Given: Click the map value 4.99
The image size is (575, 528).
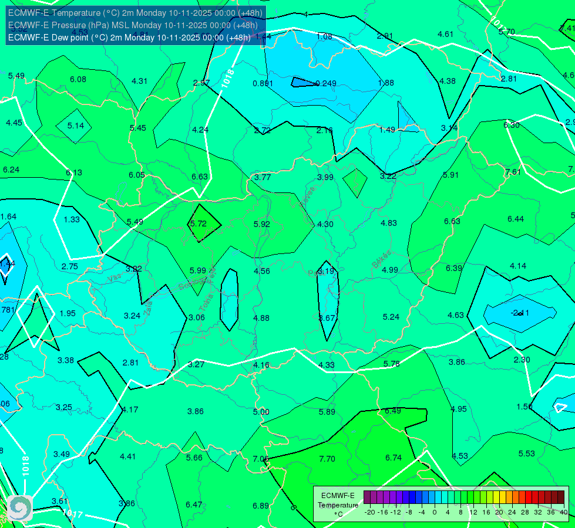Looking at the screenshot, I should (x=390, y=270).
